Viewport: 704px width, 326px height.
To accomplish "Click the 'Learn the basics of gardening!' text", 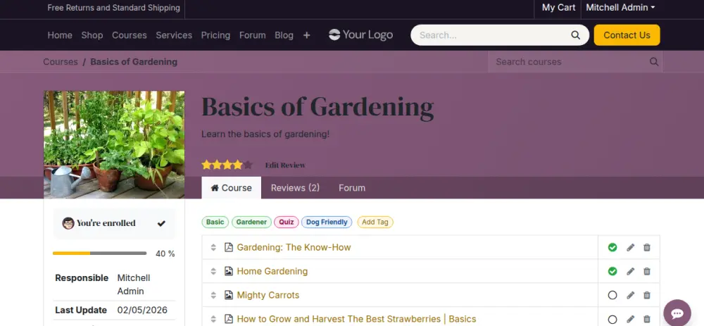I will point(265,134).
